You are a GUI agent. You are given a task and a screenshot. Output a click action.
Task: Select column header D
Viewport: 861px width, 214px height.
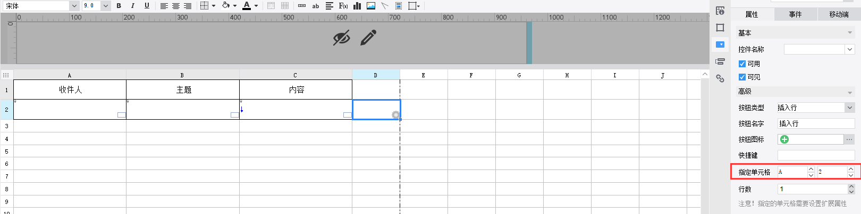tap(376, 75)
